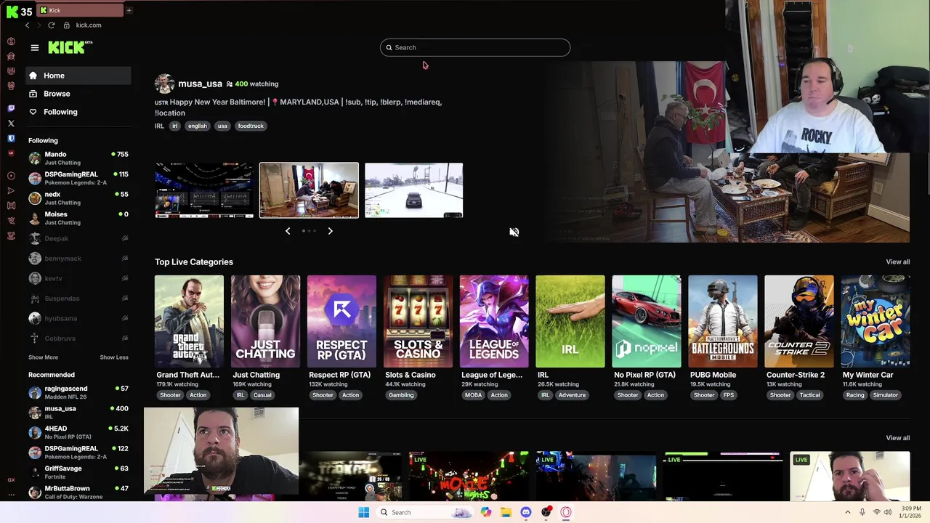The image size is (930, 523).
Task: Open Discord from the taskbar
Action: (x=526, y=512)
